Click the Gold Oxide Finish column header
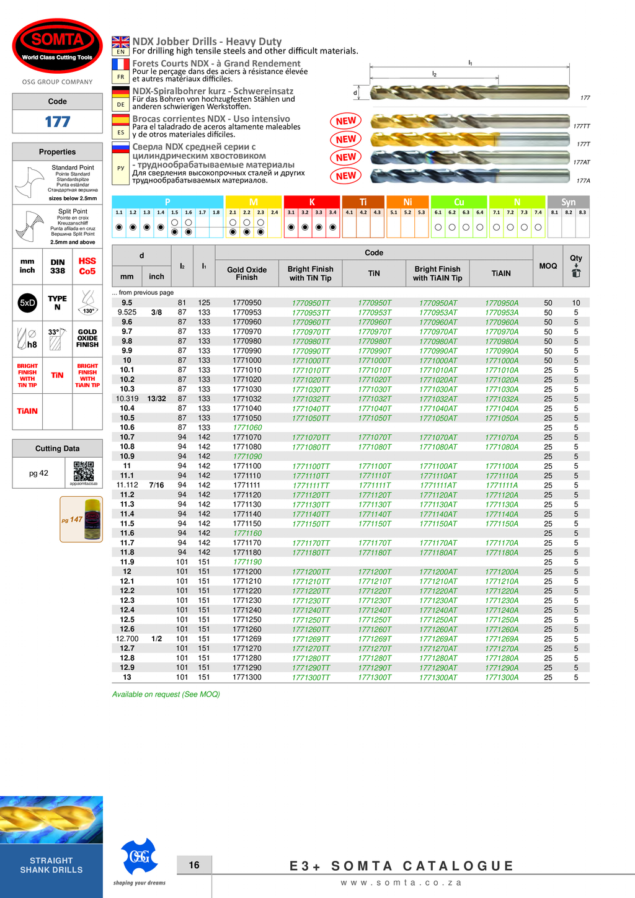Image resolution: width=635 pixels, height=898 pixels. coord(246,273)
